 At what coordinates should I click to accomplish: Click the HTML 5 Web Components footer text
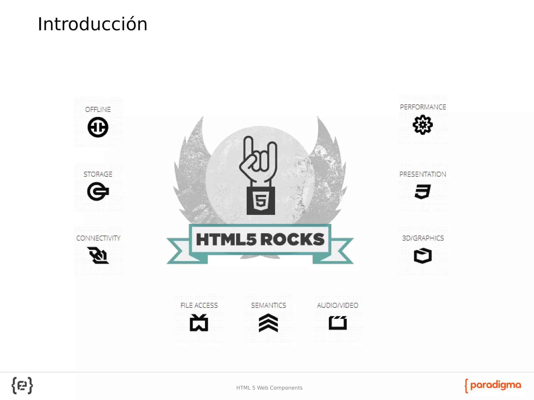[269, 388]
